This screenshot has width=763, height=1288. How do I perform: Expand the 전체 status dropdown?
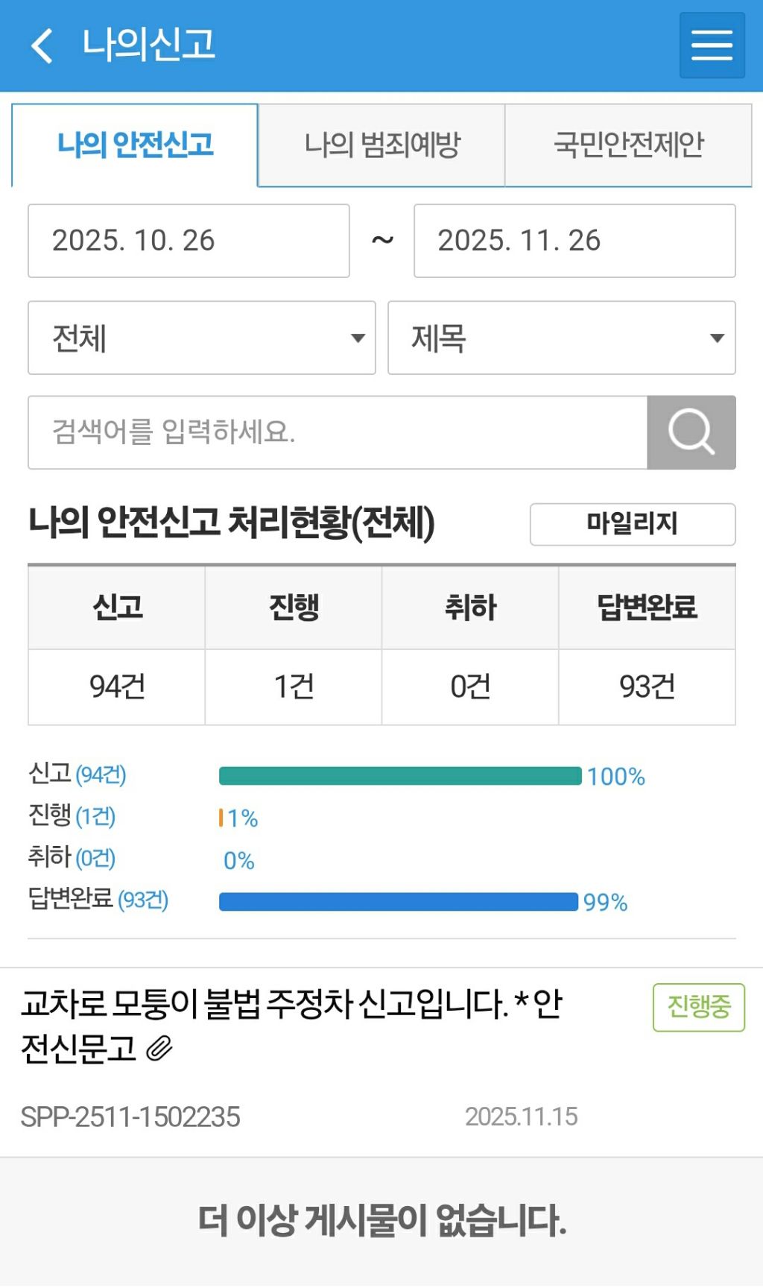[201, 338]
